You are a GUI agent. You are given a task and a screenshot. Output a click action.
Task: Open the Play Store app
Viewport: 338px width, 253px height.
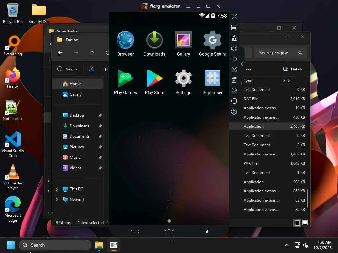click(154, 82)
